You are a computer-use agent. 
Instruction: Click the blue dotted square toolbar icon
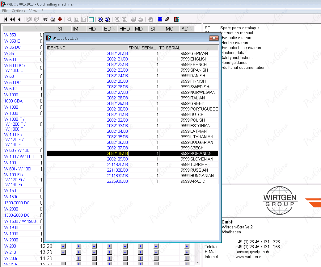[x=160, y=19]
